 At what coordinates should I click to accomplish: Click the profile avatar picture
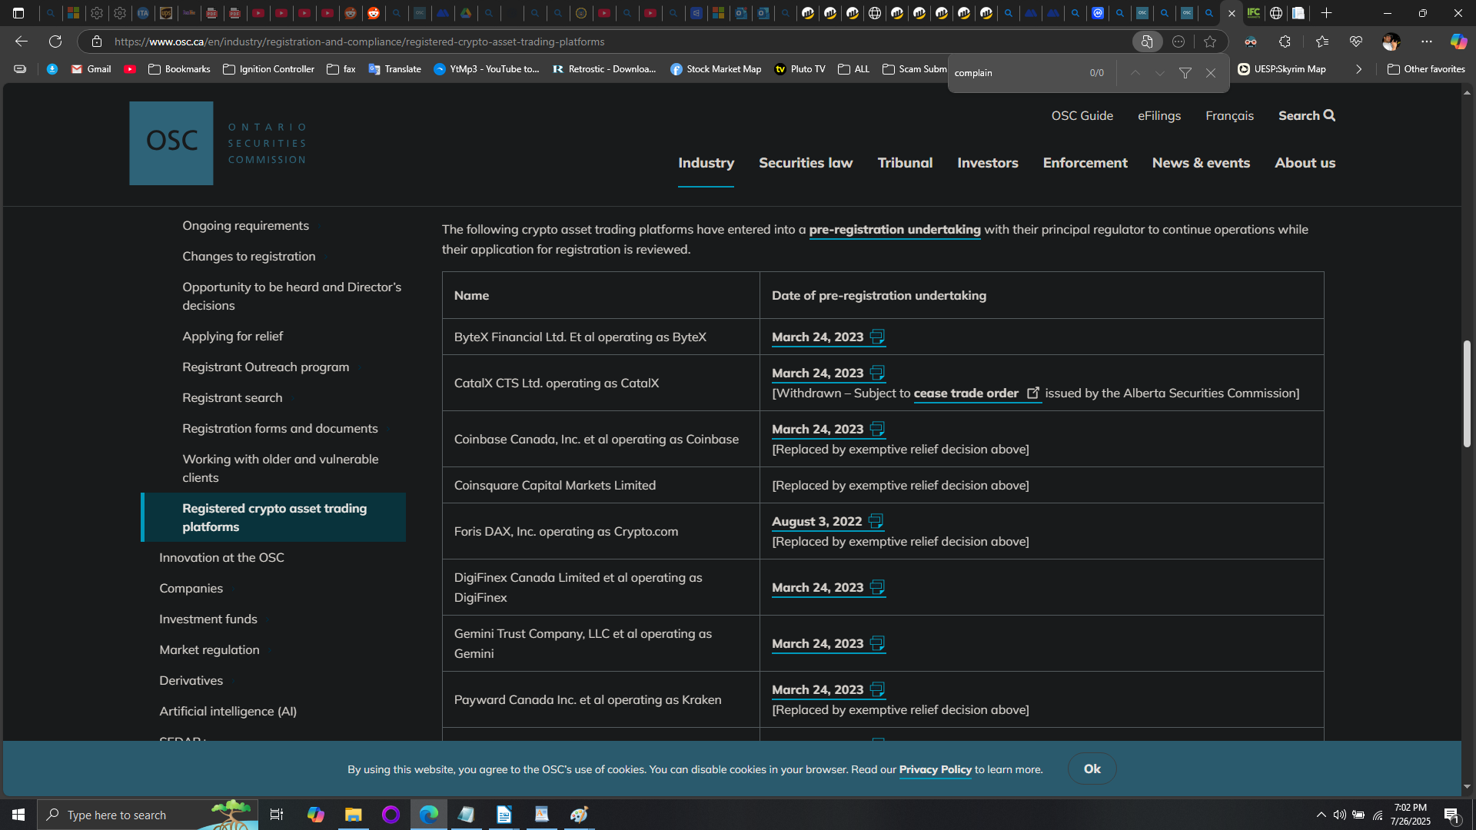coord(1391,41)
